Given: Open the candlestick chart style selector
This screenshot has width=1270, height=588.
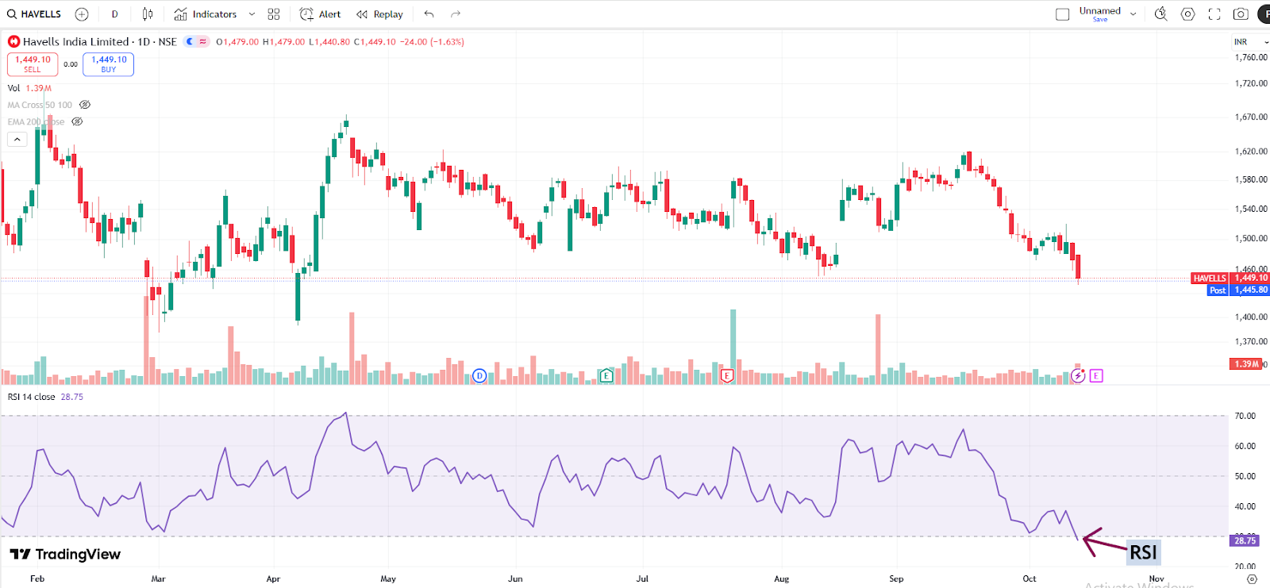Looking at the screenshot, I should pos(148,14).
